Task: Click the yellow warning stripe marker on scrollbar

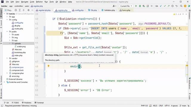Action: 187,65
